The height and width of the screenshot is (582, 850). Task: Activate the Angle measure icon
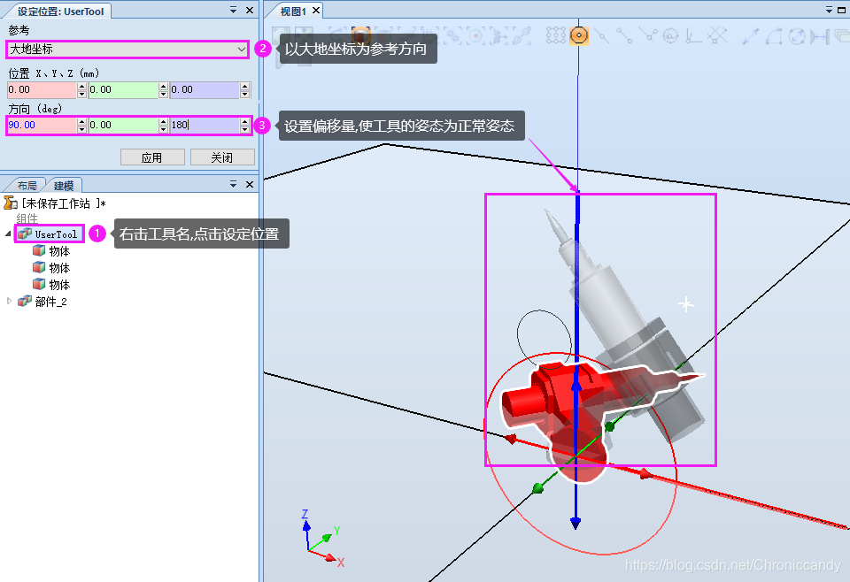tap(774, 35)
